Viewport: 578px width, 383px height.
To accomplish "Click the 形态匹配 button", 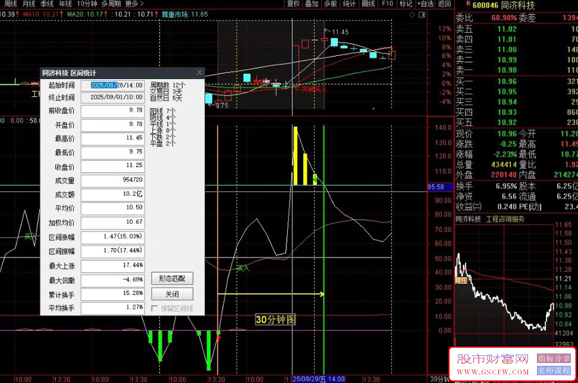I will (x=172, y=279).
